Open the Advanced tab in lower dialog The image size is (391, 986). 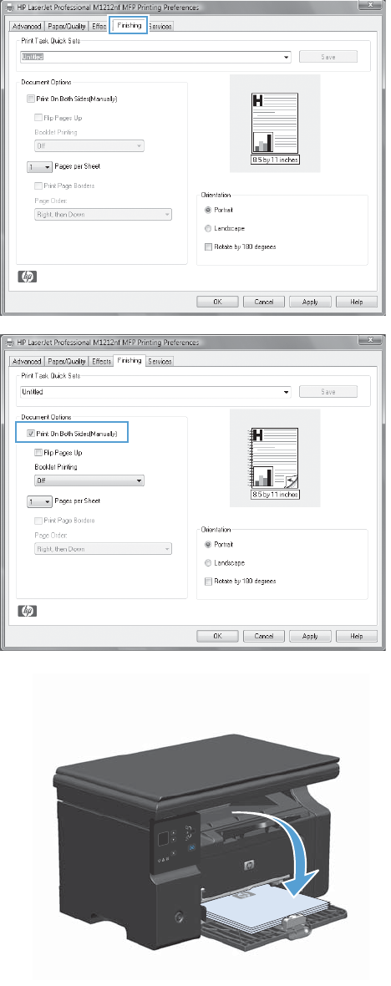pos(27,361)
